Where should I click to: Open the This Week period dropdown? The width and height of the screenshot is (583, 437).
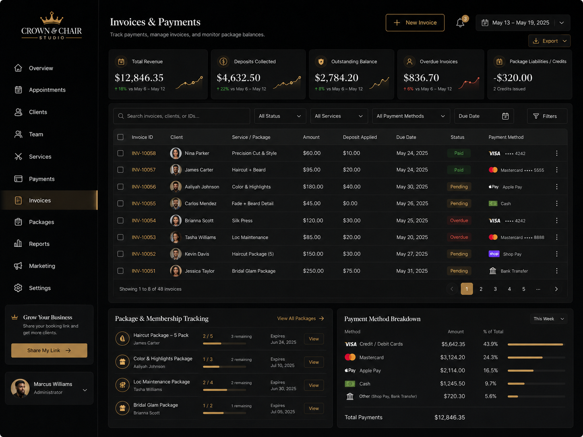pyautogui.click(x=548, y=319)
